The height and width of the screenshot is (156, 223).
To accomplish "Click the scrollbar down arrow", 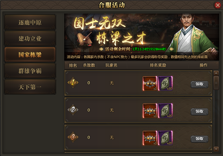I will (216, 149).
